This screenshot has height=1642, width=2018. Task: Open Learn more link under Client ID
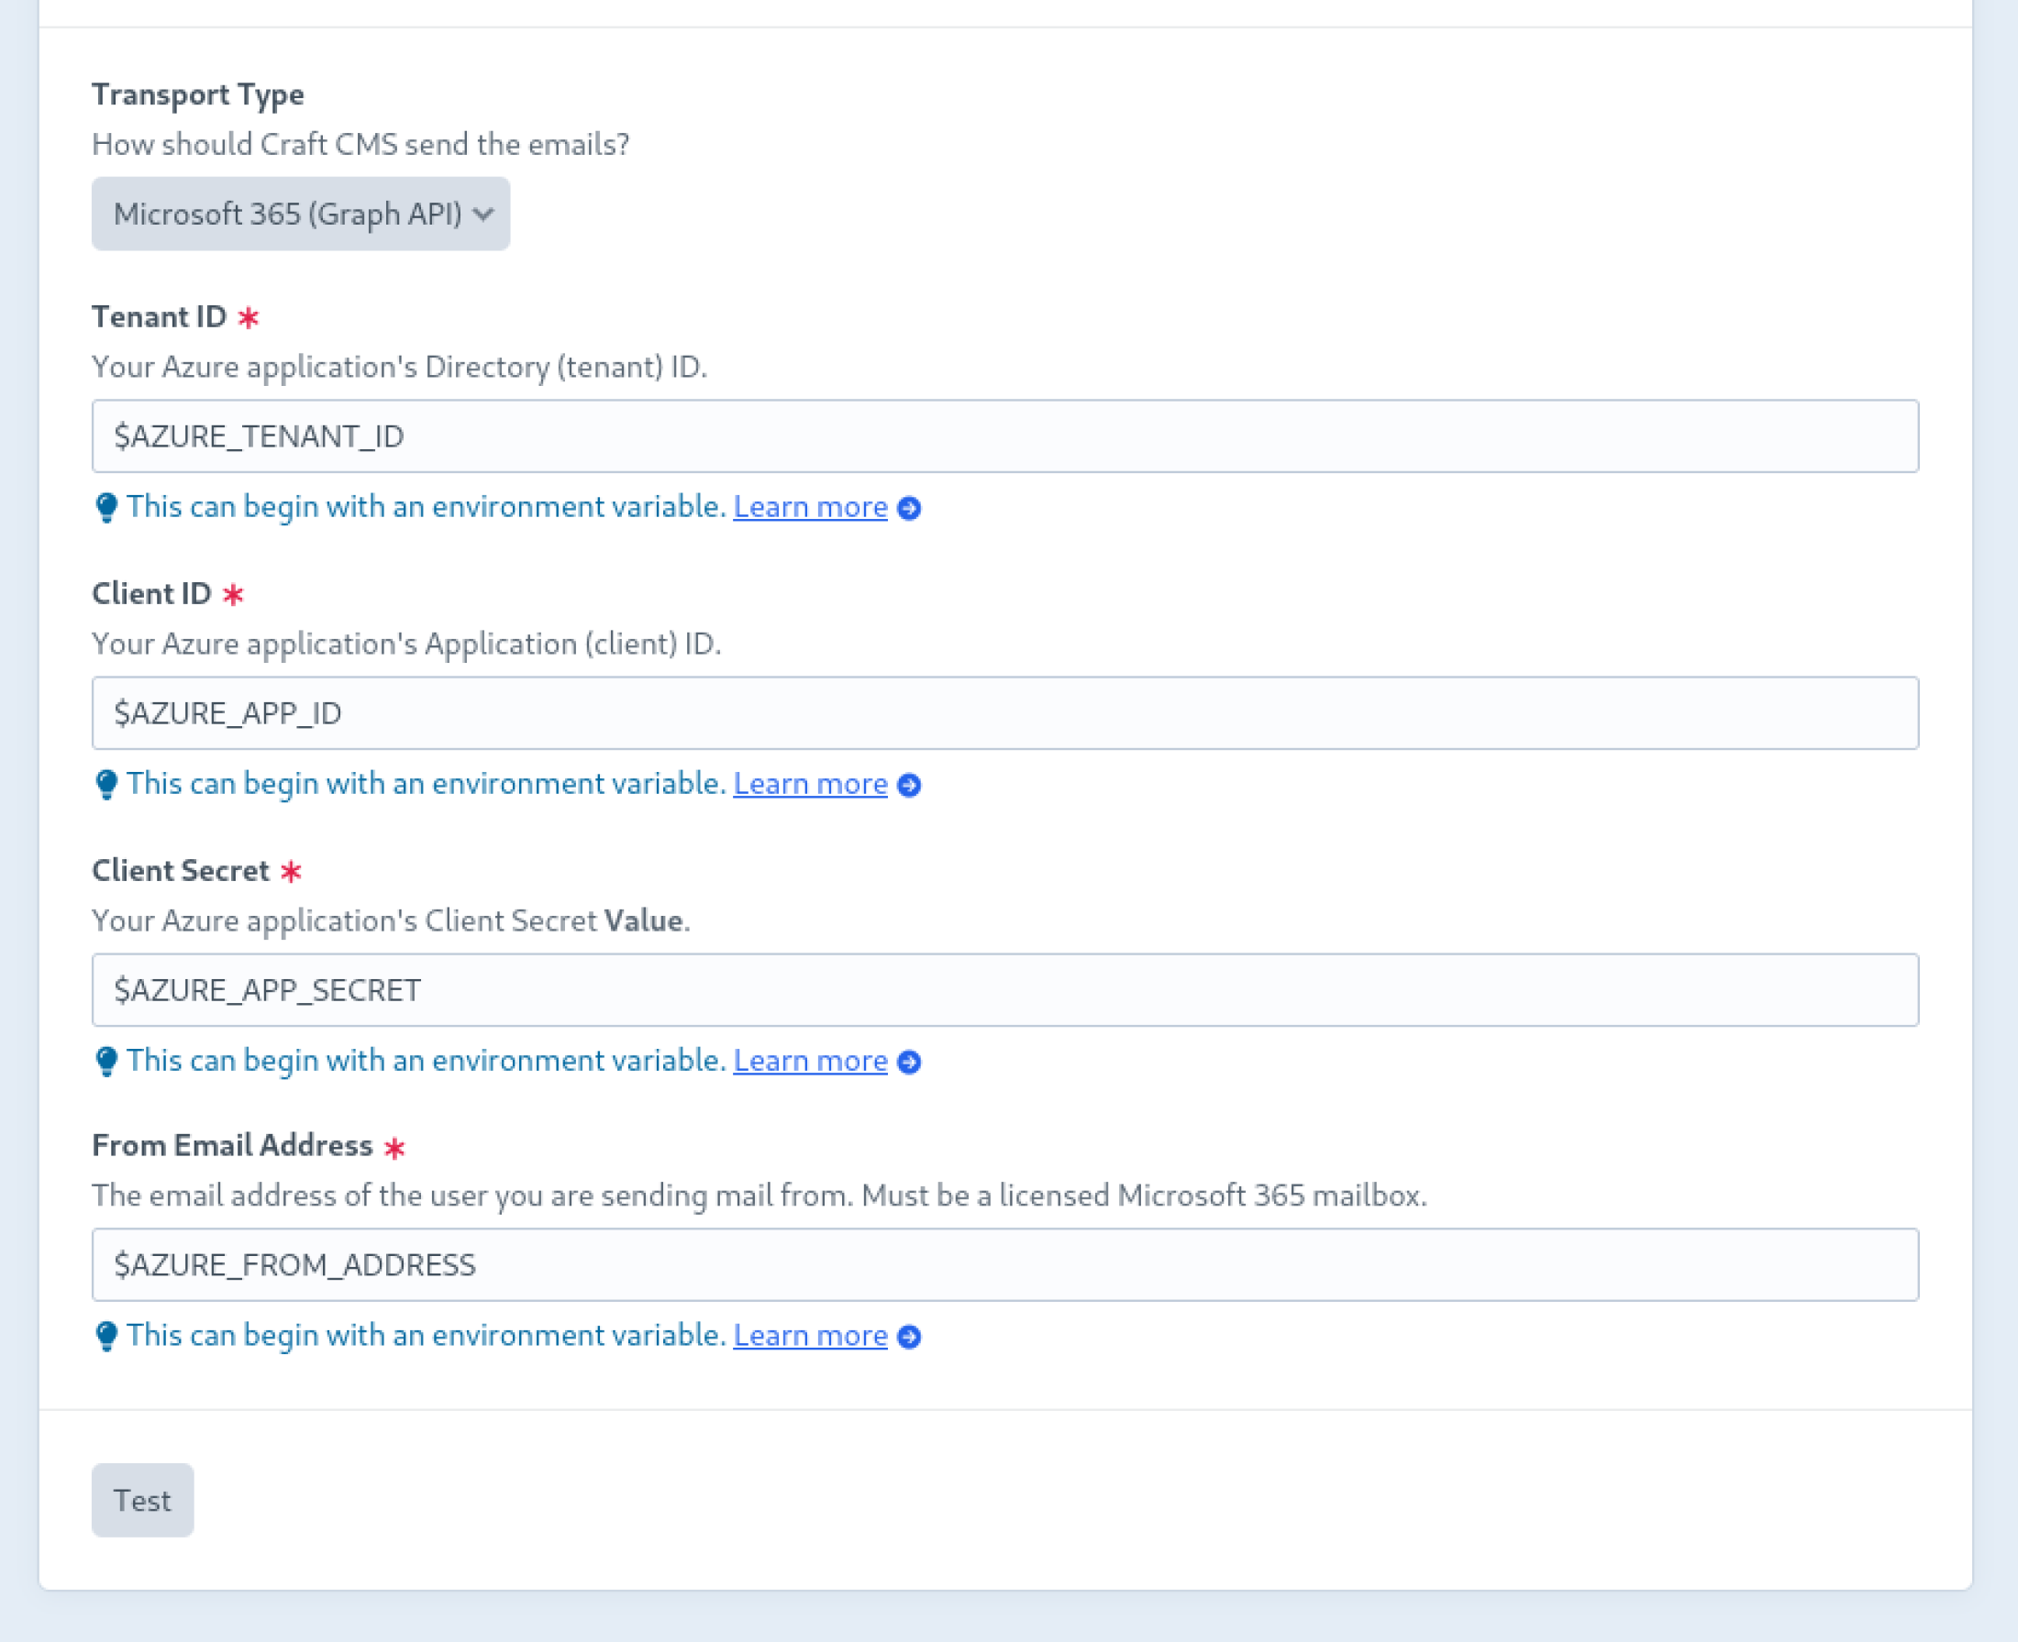[x=811, y=784]
